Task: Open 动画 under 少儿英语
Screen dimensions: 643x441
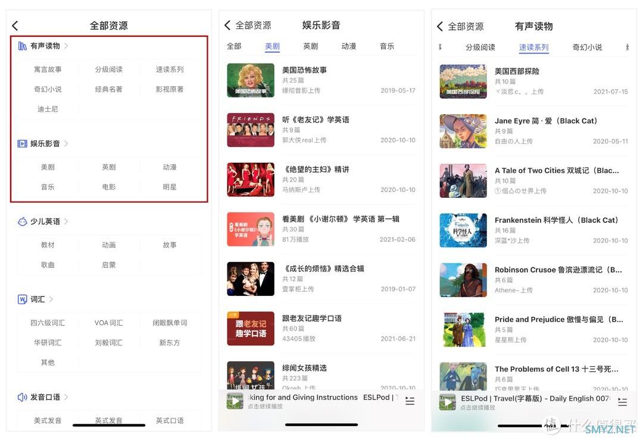Action: click(x=109, y=245)
